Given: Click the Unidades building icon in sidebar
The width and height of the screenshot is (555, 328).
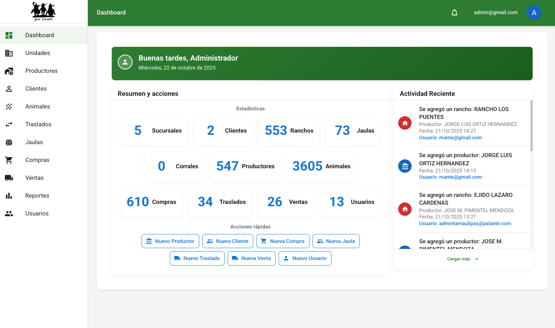Looking at the screenshot, I should pos(9,53).
